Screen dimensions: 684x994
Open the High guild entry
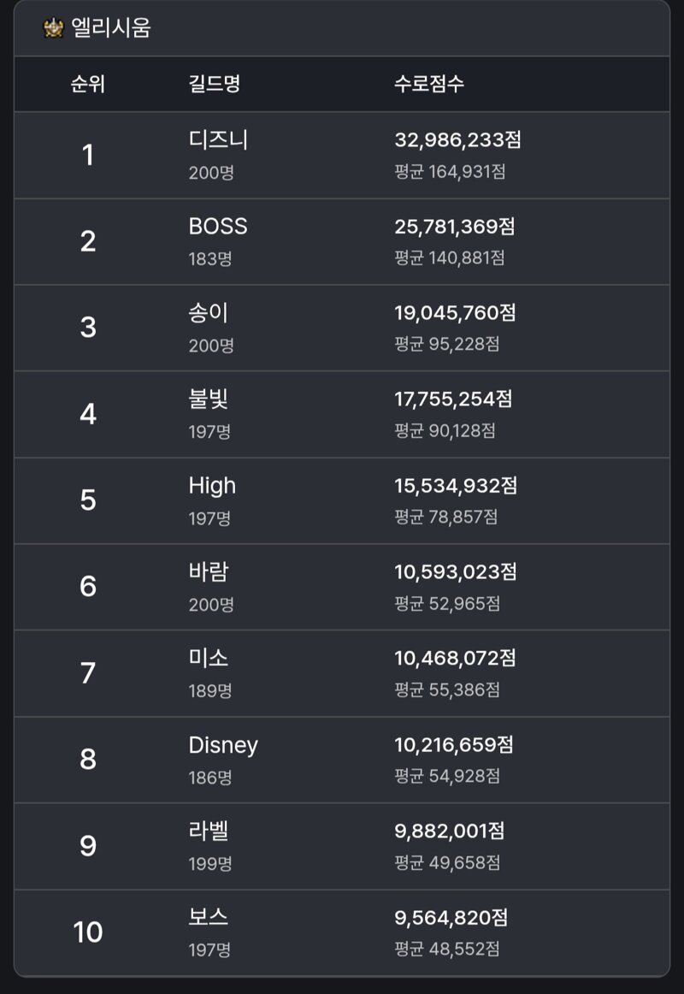(342, 500)
